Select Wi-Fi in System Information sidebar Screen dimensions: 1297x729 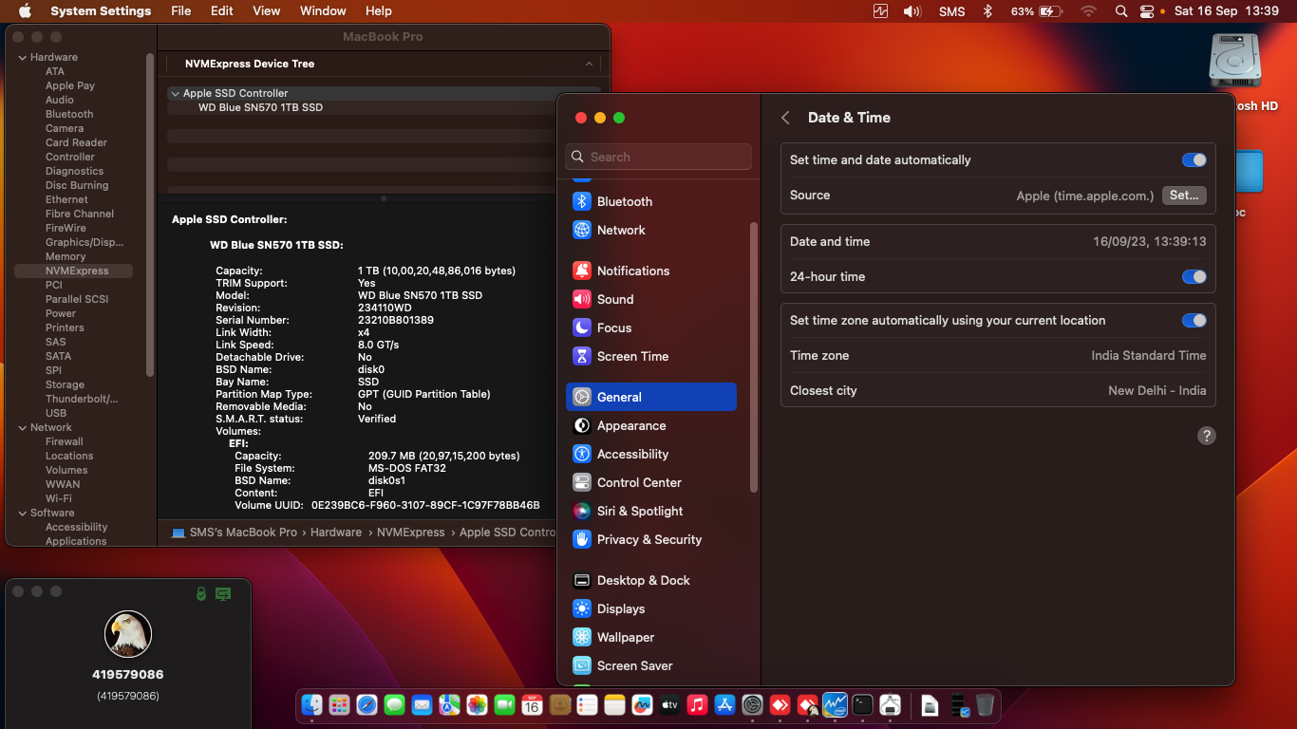tap(59, 498)
